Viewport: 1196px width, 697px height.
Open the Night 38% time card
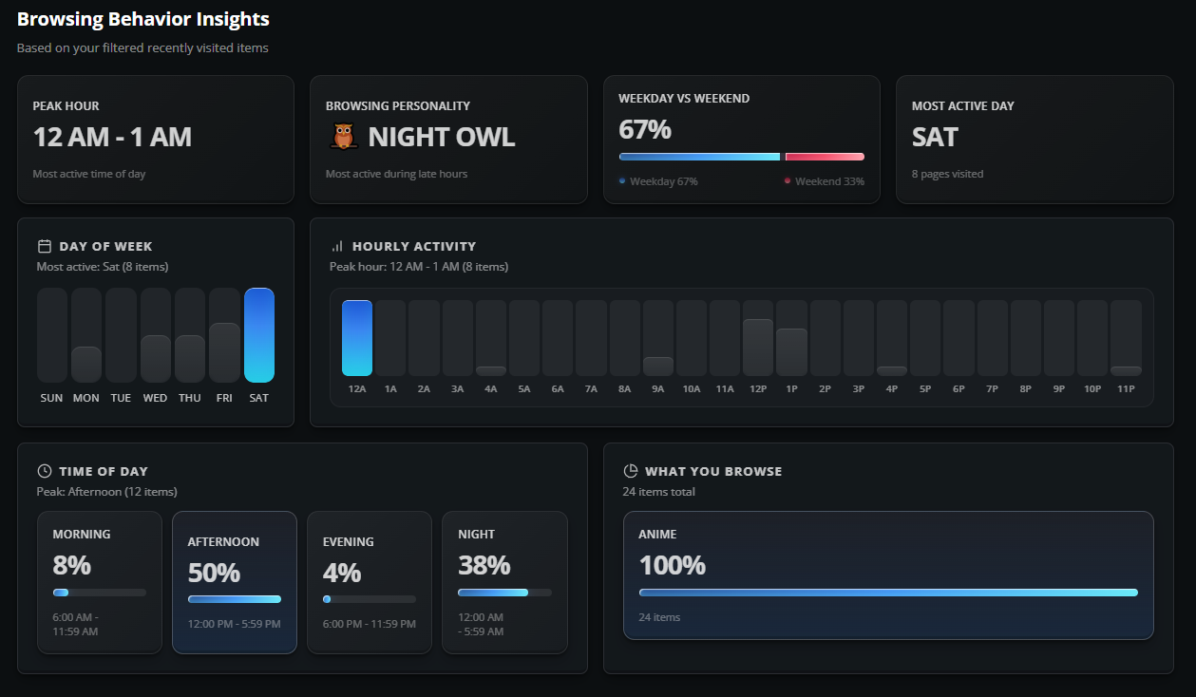pos(504,582)
